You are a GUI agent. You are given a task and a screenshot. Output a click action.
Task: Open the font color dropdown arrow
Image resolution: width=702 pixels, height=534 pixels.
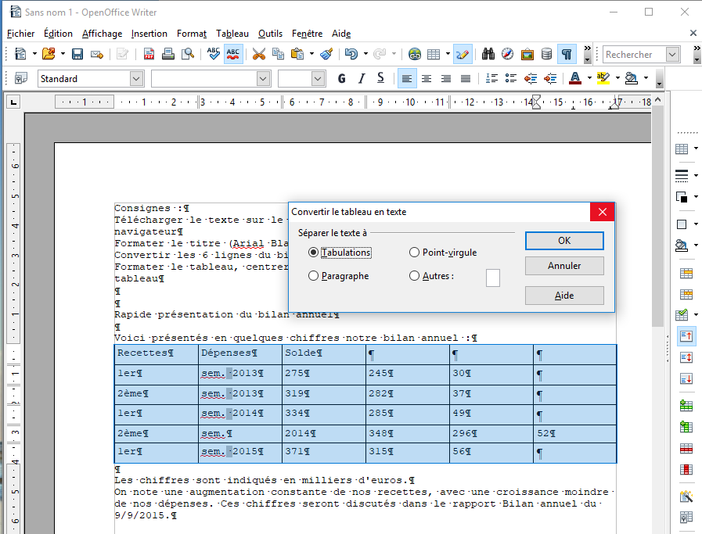(589, 78)
